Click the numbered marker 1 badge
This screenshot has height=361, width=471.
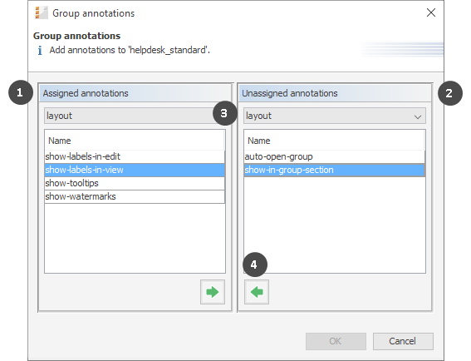21,92
